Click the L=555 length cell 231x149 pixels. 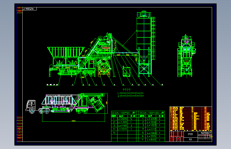pos(151,136)
